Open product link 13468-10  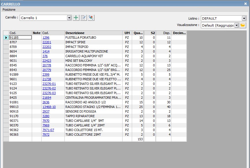(x=49, y=107)
